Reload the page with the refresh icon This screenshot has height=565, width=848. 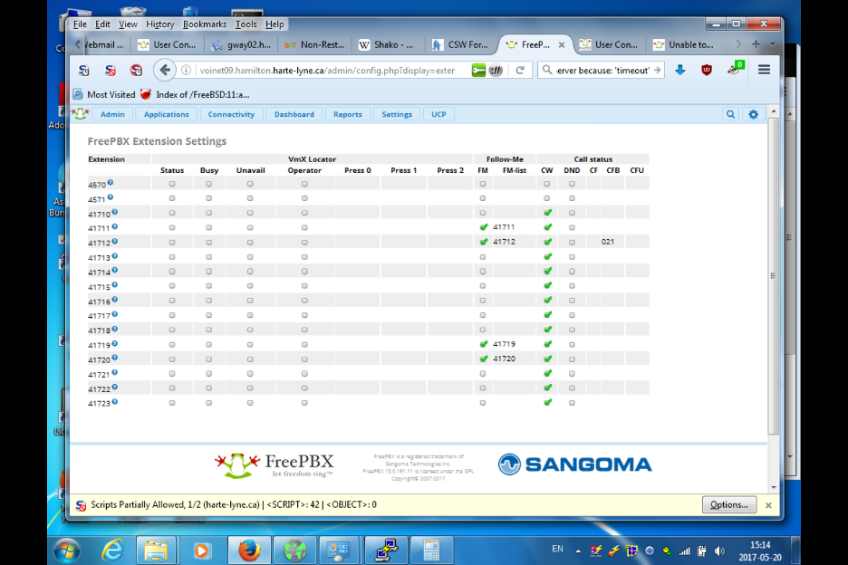pyautogui.click(x=518, y=70)
